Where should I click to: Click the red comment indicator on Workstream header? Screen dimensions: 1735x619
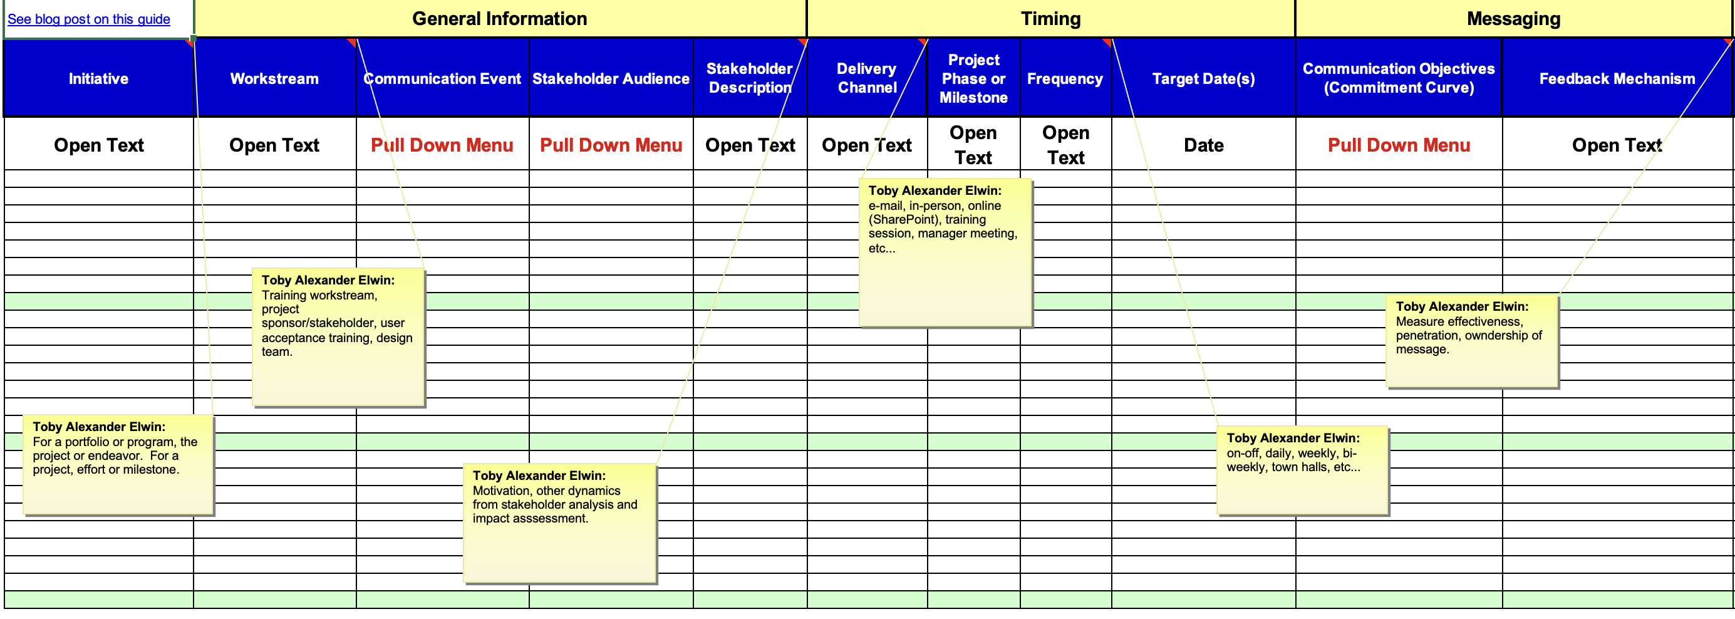point(351,43)
